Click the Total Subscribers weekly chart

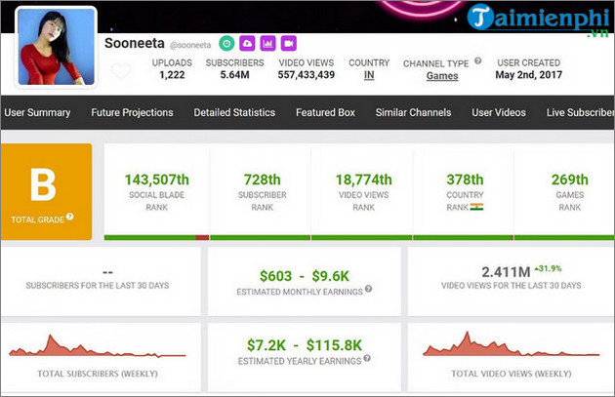tap(98, 347)
